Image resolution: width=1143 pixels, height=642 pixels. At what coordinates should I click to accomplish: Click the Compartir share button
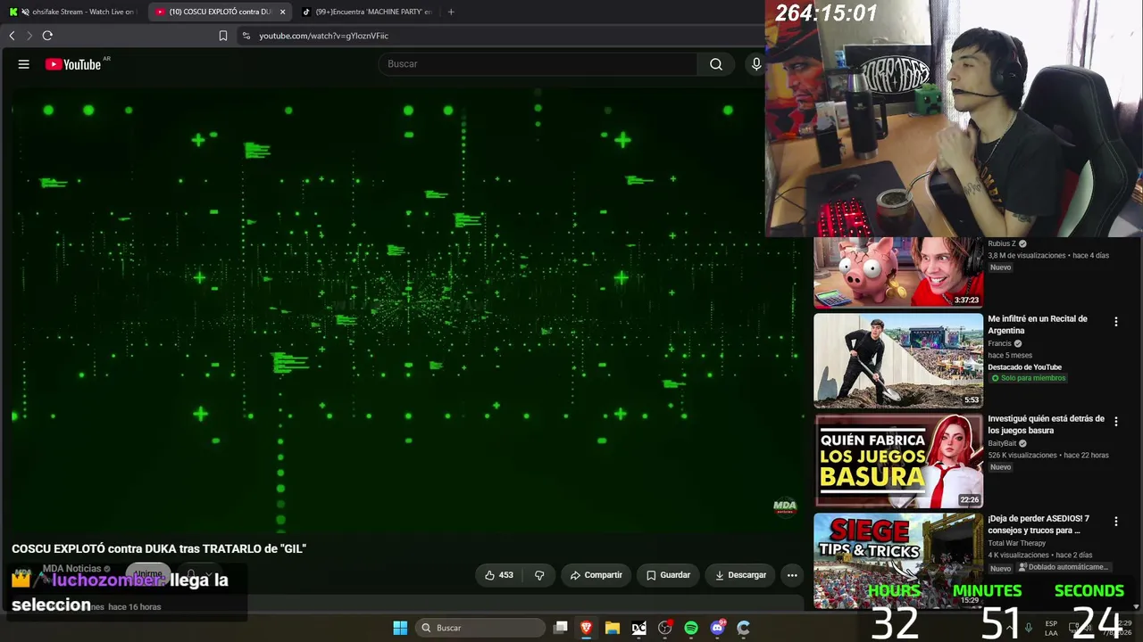(x=596, y=575)
